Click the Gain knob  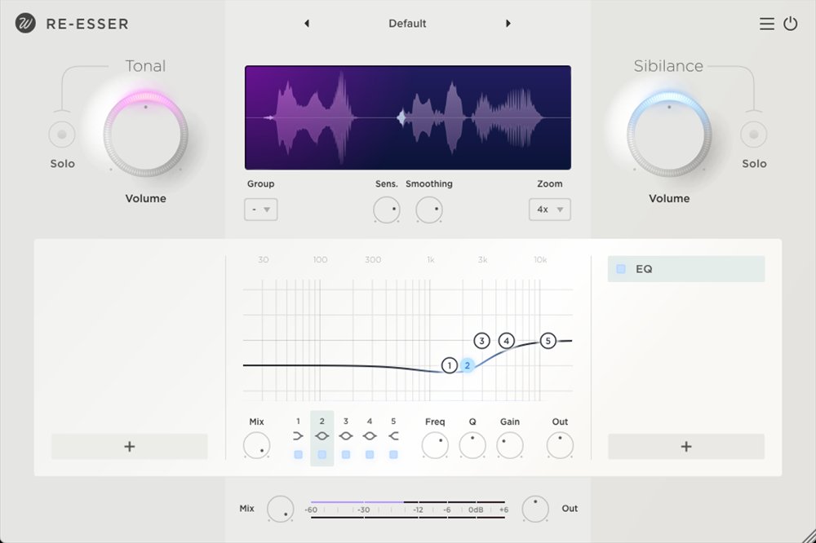click(510, 446)
